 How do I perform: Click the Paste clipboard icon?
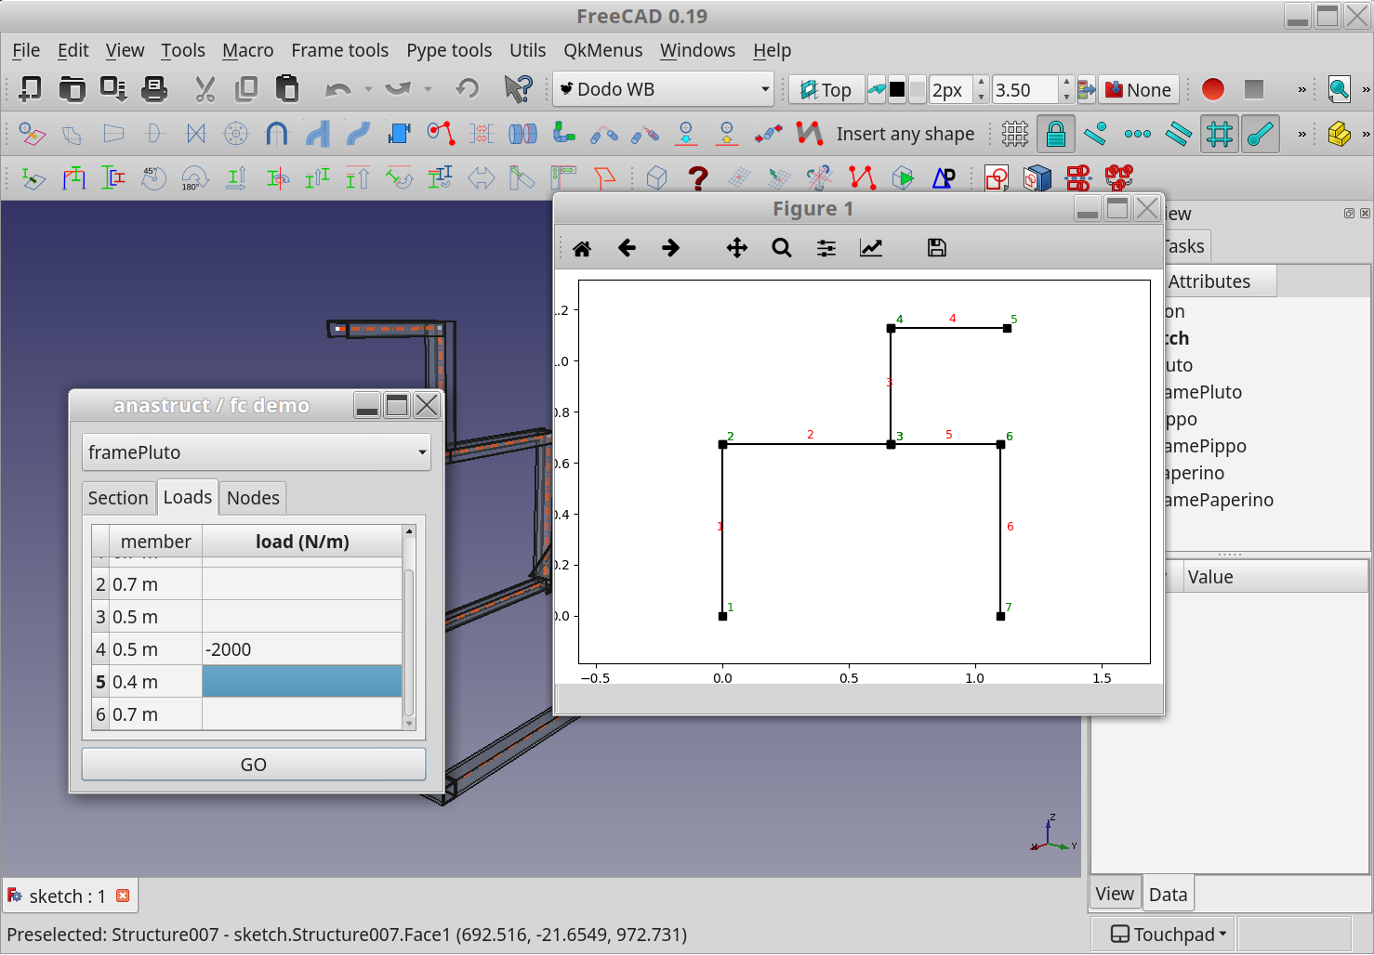(x=287, y=89)
